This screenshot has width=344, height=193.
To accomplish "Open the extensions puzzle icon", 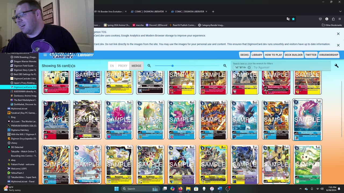I will pos(333,19).
